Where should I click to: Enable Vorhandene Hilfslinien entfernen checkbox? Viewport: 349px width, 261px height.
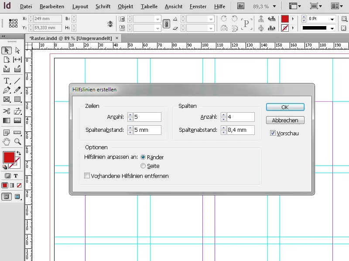(87, 176)
